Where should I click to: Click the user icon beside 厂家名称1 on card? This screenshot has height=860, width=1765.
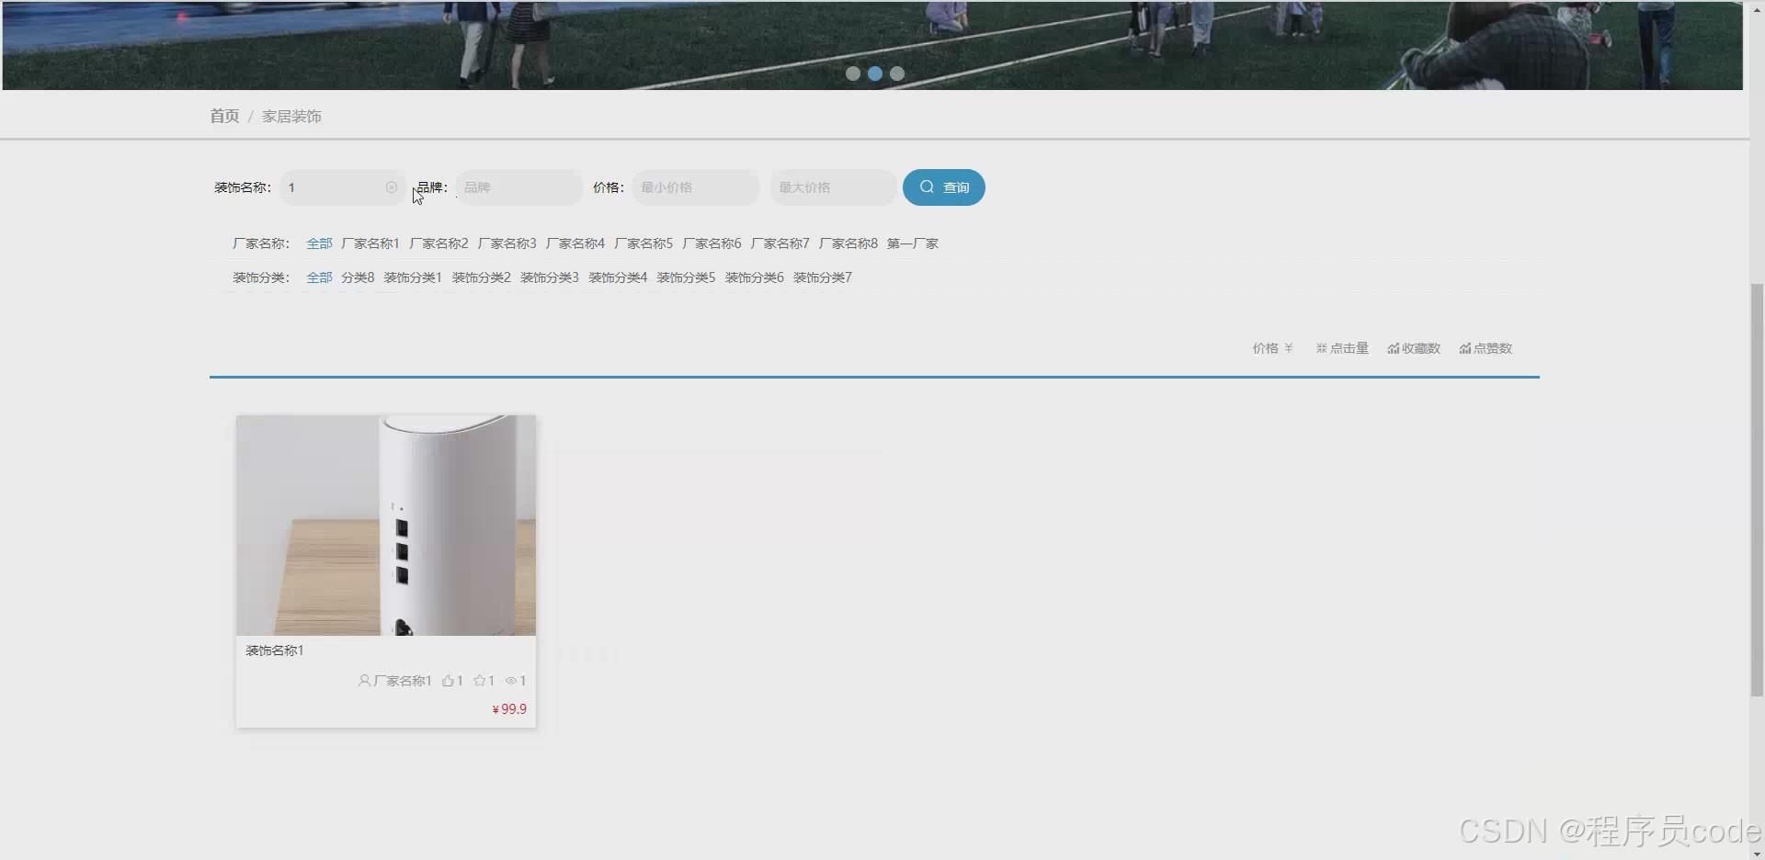click(364, 681)
